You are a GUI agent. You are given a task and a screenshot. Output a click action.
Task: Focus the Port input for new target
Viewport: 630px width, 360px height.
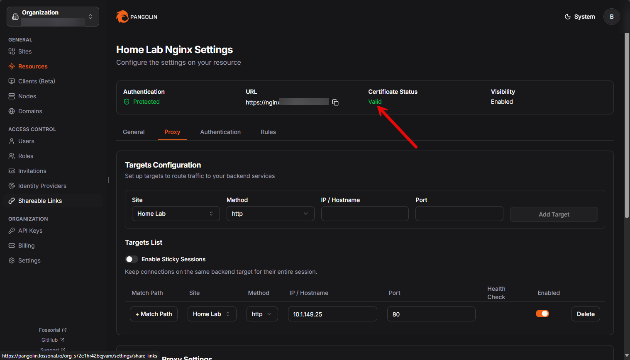pyautogui.click(x=459, y=214)
